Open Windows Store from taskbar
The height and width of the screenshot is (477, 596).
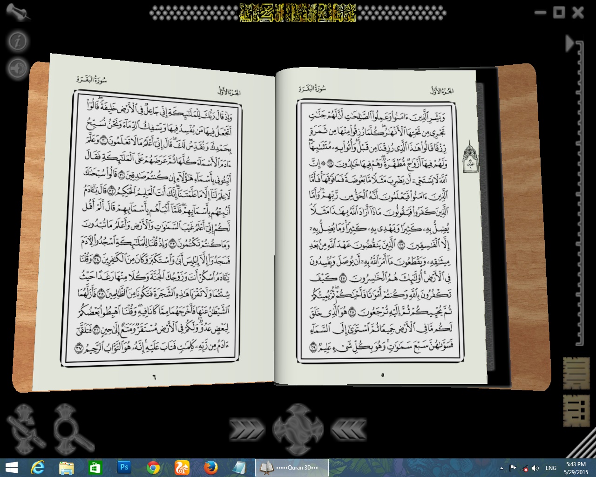click(x=95, y=468)
